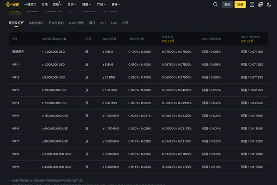The height and width of the screenshot is (185, 277).
Task: Click '< 1,000,000 USD' volume cell
Action: 54,52
